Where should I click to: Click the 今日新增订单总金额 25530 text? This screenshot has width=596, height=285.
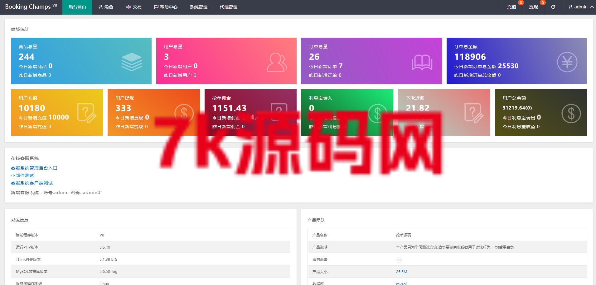(486, 66)
